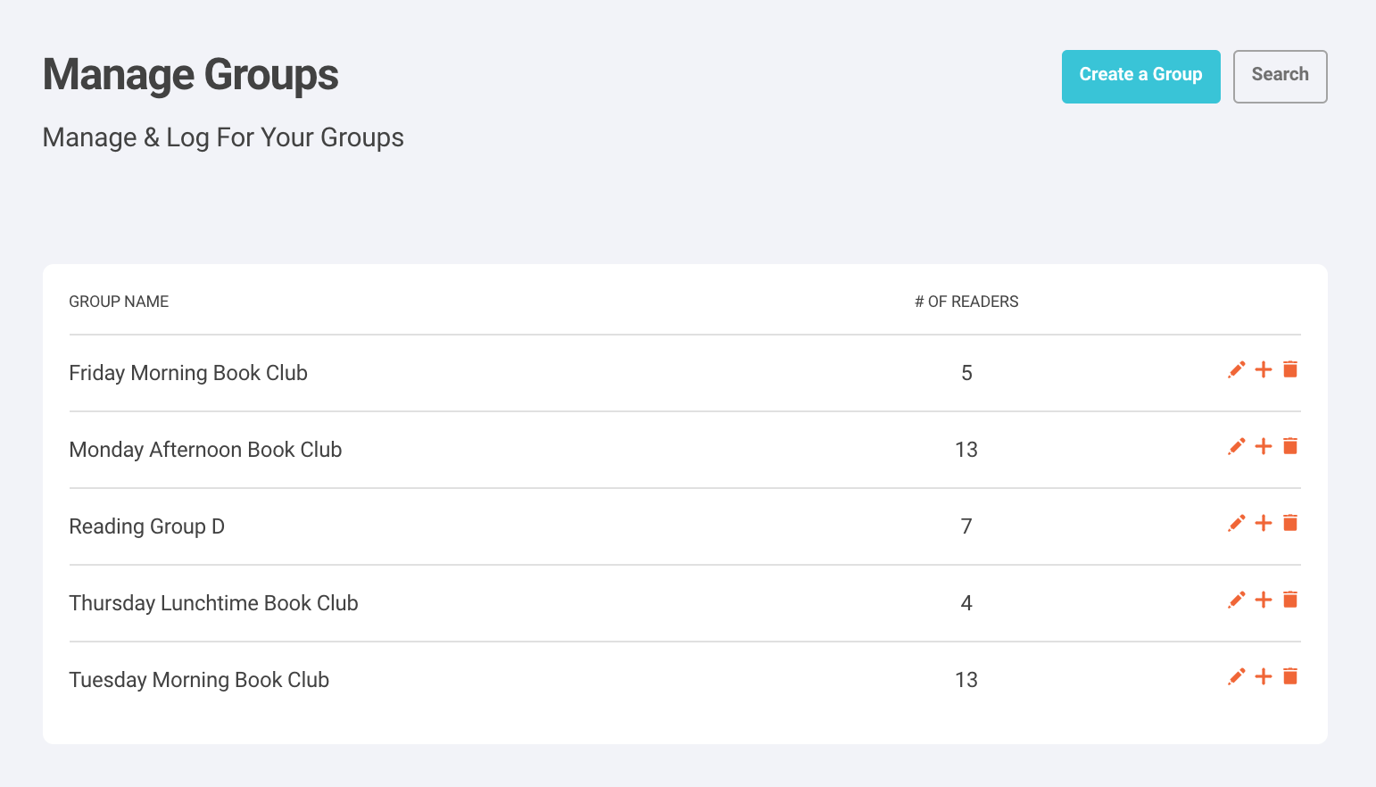Click plus icon for Reading Group D

1264,523
